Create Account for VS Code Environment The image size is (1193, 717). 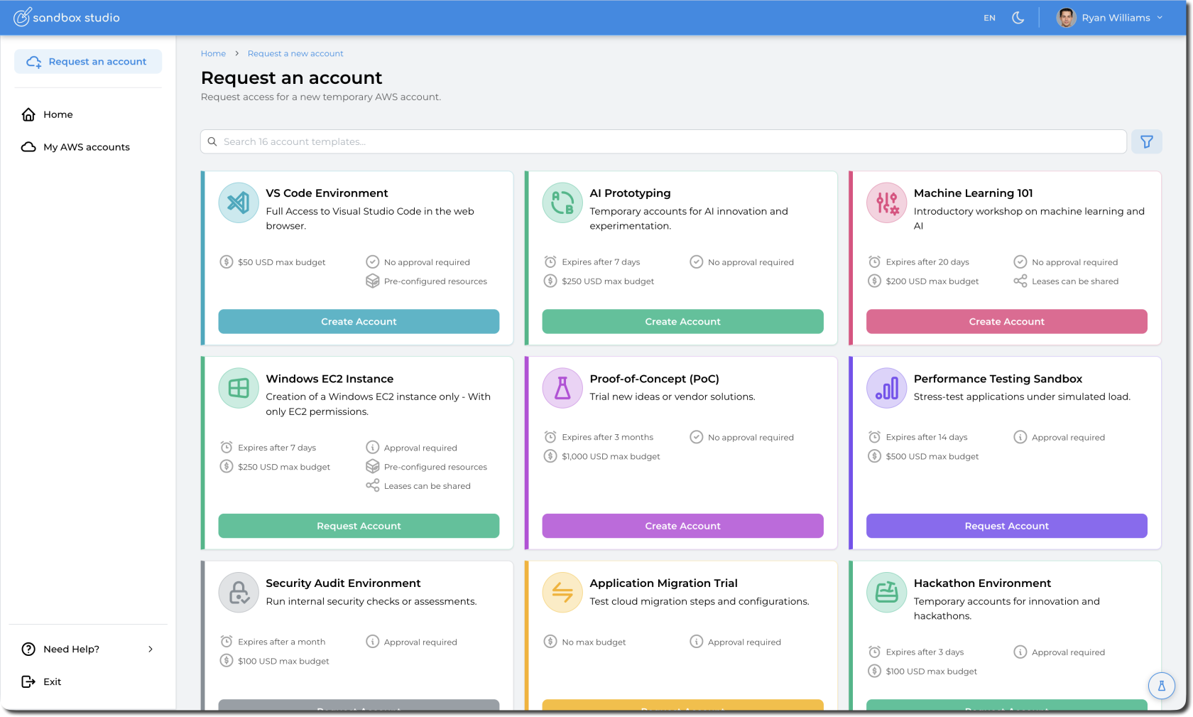(359, 321)
